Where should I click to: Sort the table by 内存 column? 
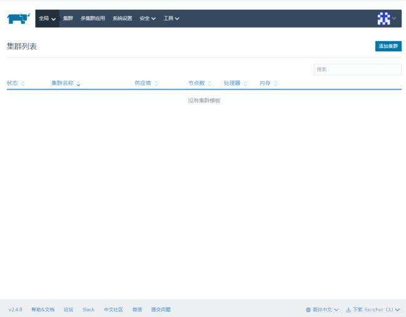coord(268,83)
